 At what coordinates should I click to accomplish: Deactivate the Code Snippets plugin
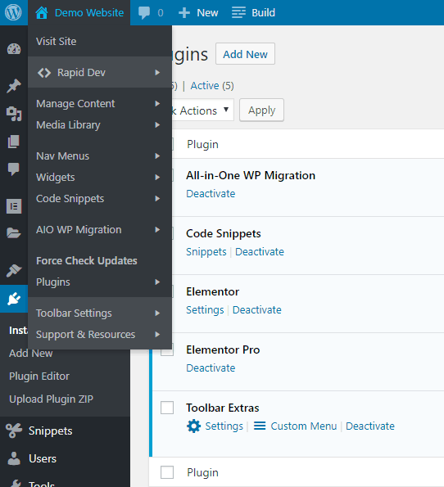pos(260,251)
